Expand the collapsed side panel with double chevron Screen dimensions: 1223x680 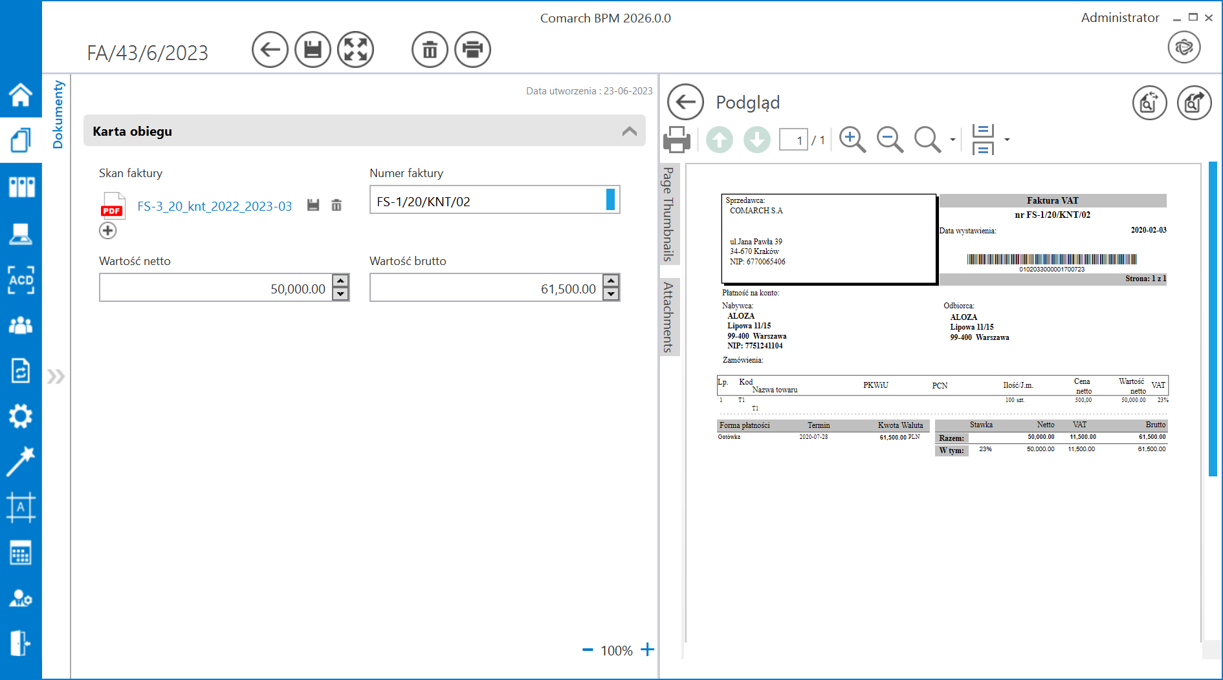(56, 376)
